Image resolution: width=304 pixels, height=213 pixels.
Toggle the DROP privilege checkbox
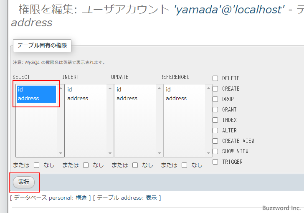(x=215, y=99)
